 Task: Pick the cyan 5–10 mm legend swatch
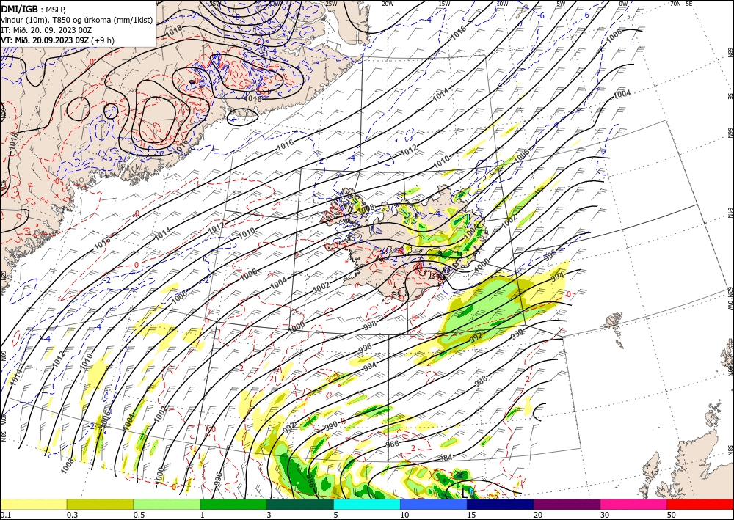(367, 504)
